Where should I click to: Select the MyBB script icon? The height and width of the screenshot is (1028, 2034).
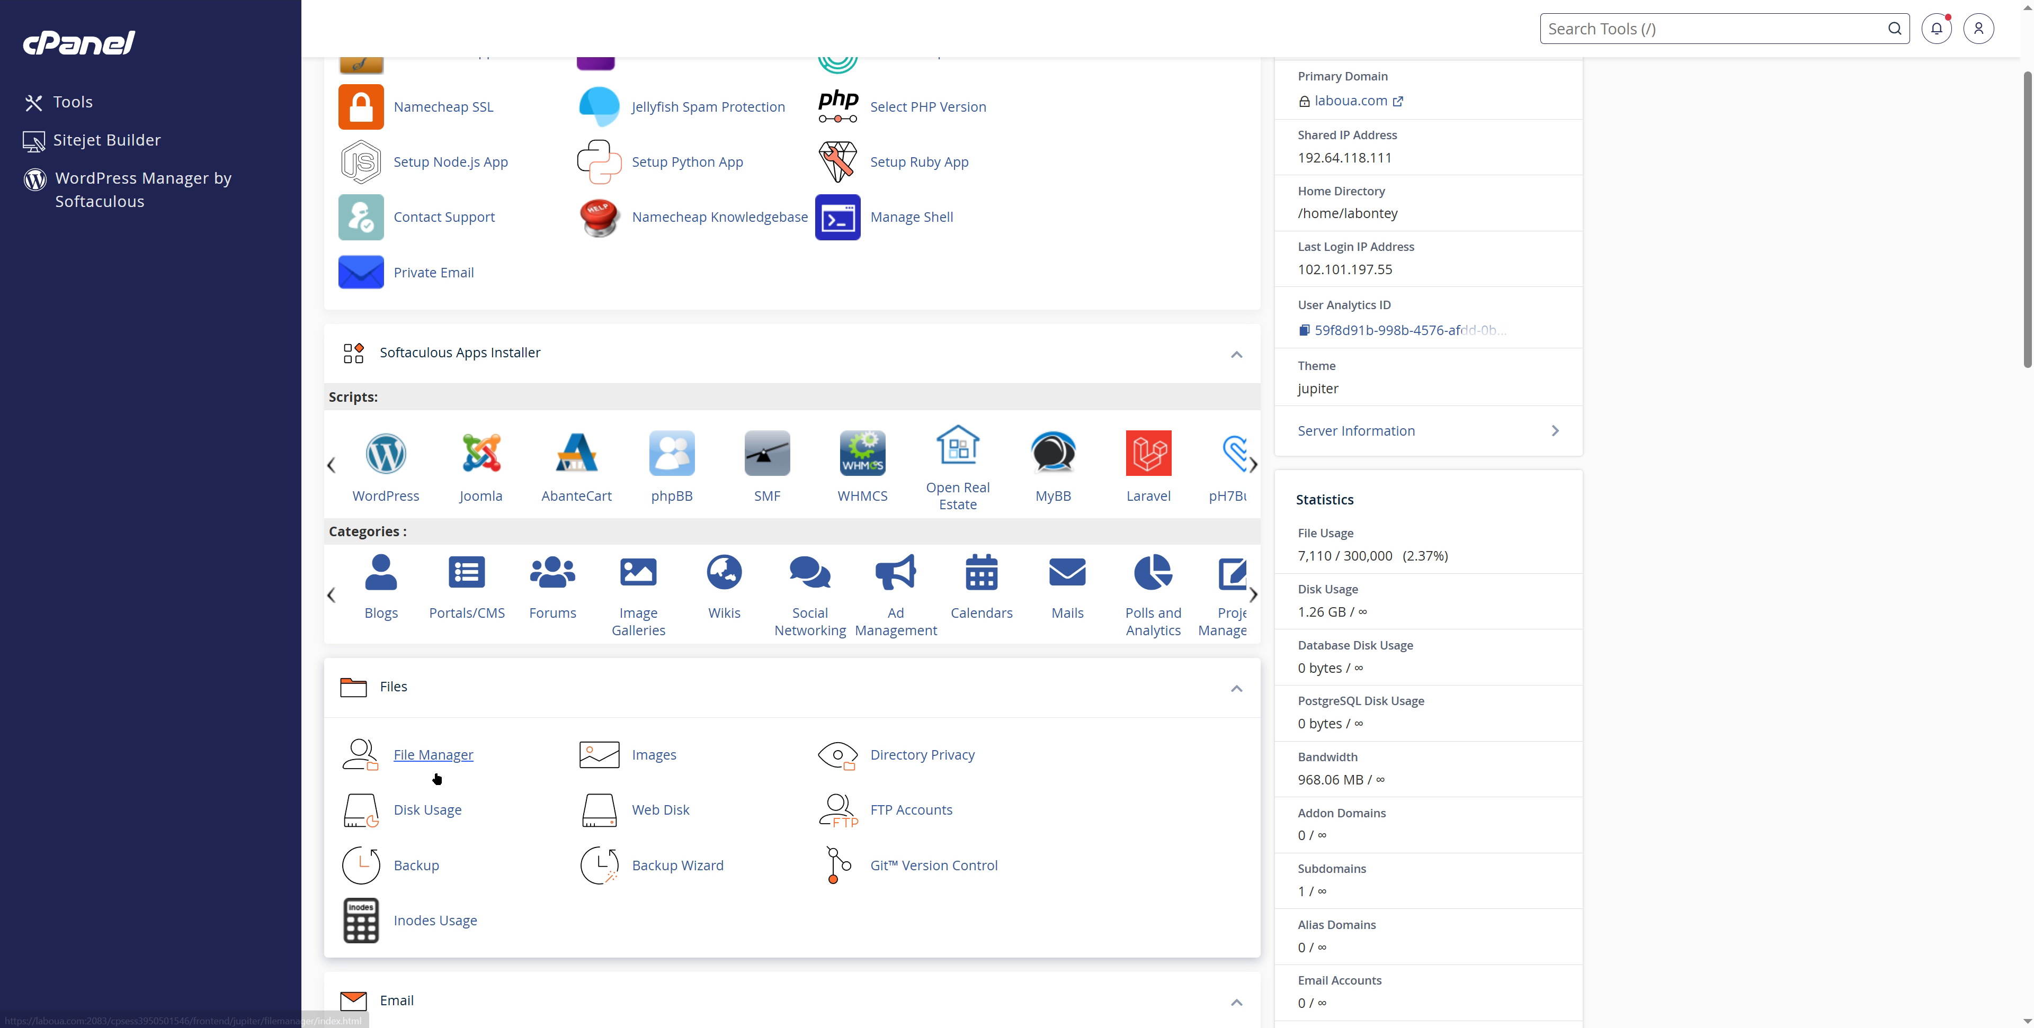pos(1054,453)
